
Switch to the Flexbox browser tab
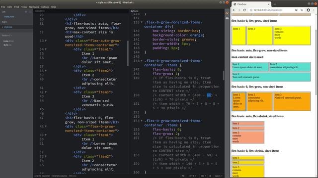point(251,4)
